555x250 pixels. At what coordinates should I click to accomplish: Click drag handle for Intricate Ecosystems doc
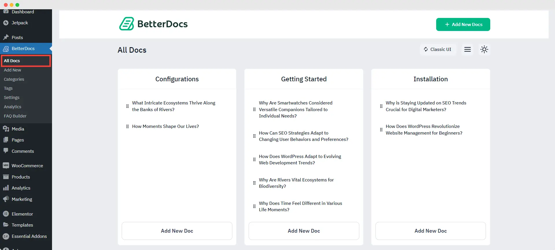click(127, 106)
